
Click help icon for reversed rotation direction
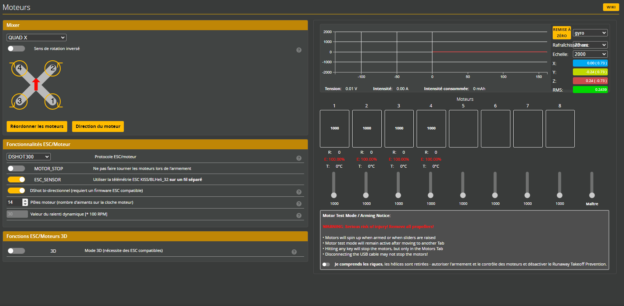tap(299, 50)
